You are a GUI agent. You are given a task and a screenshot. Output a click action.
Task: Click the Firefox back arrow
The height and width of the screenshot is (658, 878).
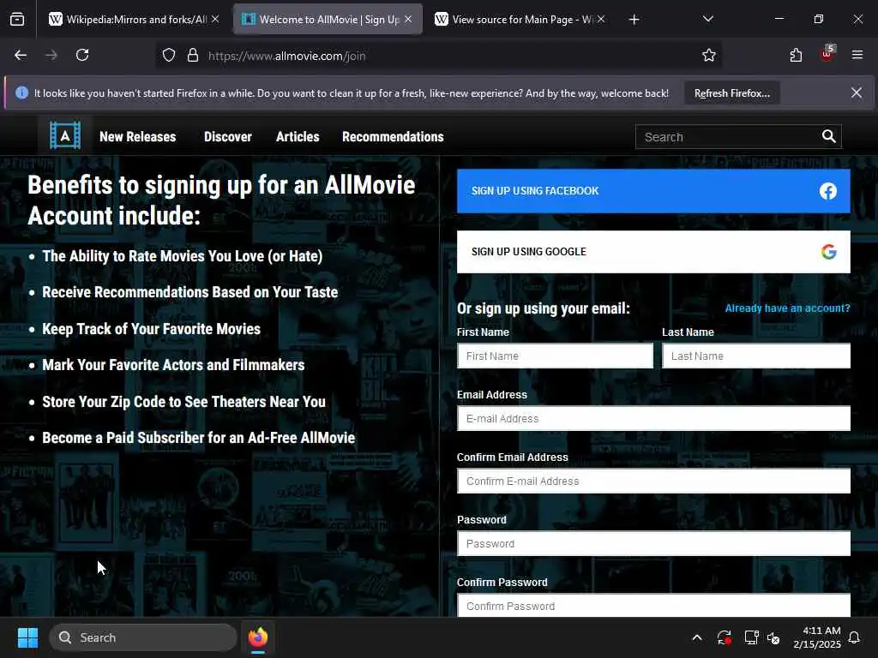click(x=21, y=56)
